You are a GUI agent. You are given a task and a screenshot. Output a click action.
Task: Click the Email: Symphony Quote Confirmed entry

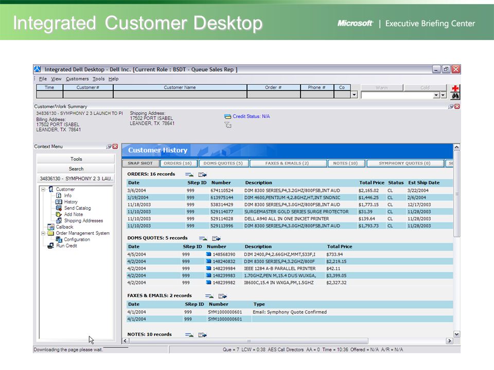pos(290,312)
